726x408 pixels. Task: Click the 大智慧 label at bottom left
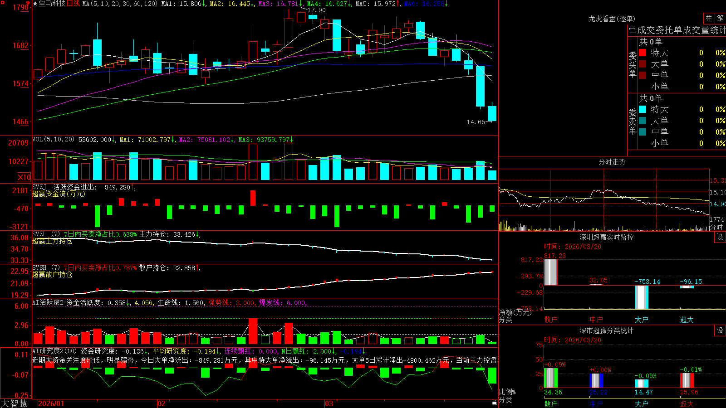pyautogui.click(x=14, y=403)
